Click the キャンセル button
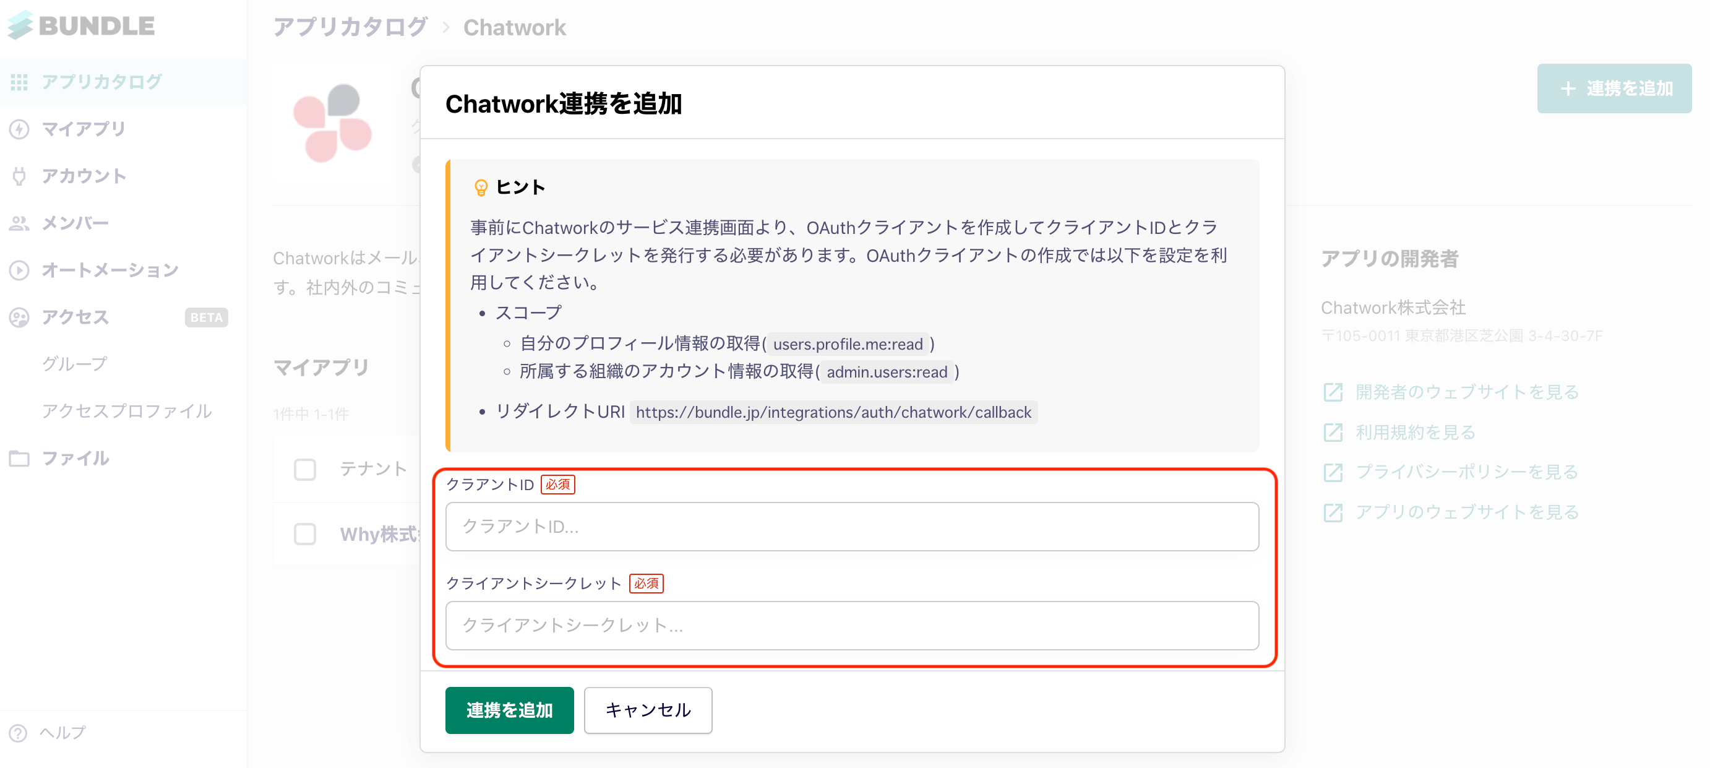This screenshot has height=768, width=1710. coord(648,710)
